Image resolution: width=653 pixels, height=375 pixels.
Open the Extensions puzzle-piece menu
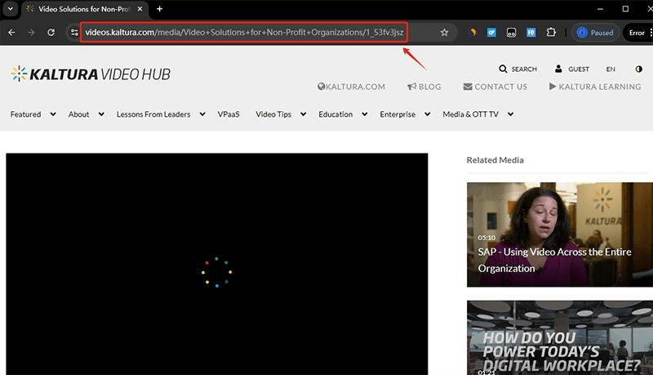coord(551,33)
